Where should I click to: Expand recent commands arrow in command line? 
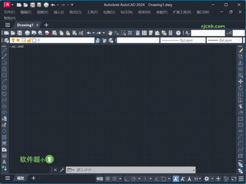pos(73,170)
